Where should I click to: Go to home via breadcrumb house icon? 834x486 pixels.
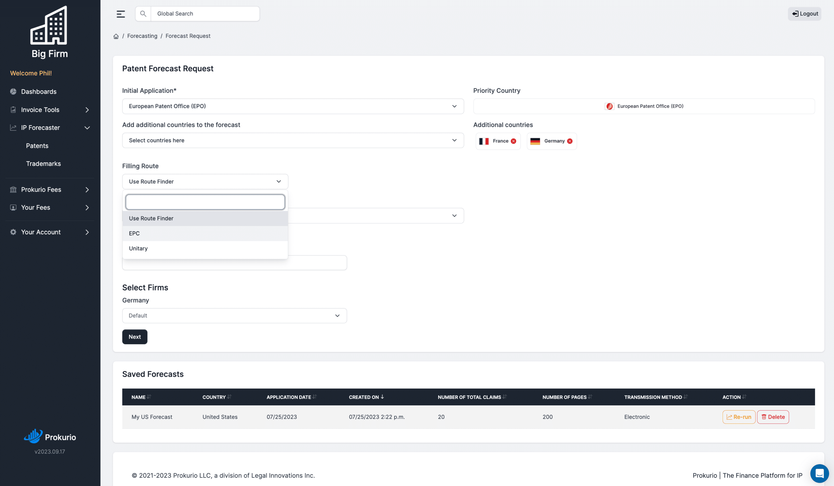point(116,36)
